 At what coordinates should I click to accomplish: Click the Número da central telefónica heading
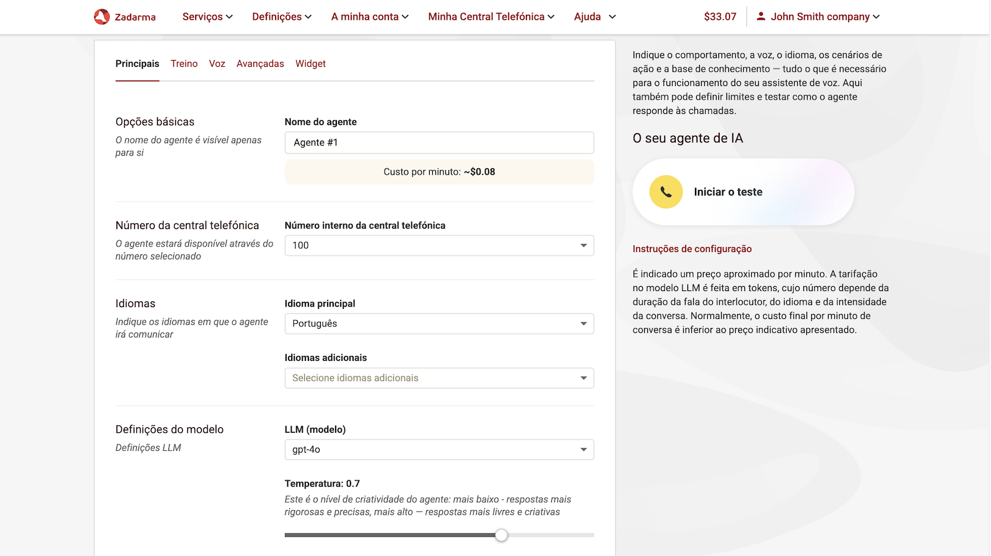coord(187,225)
